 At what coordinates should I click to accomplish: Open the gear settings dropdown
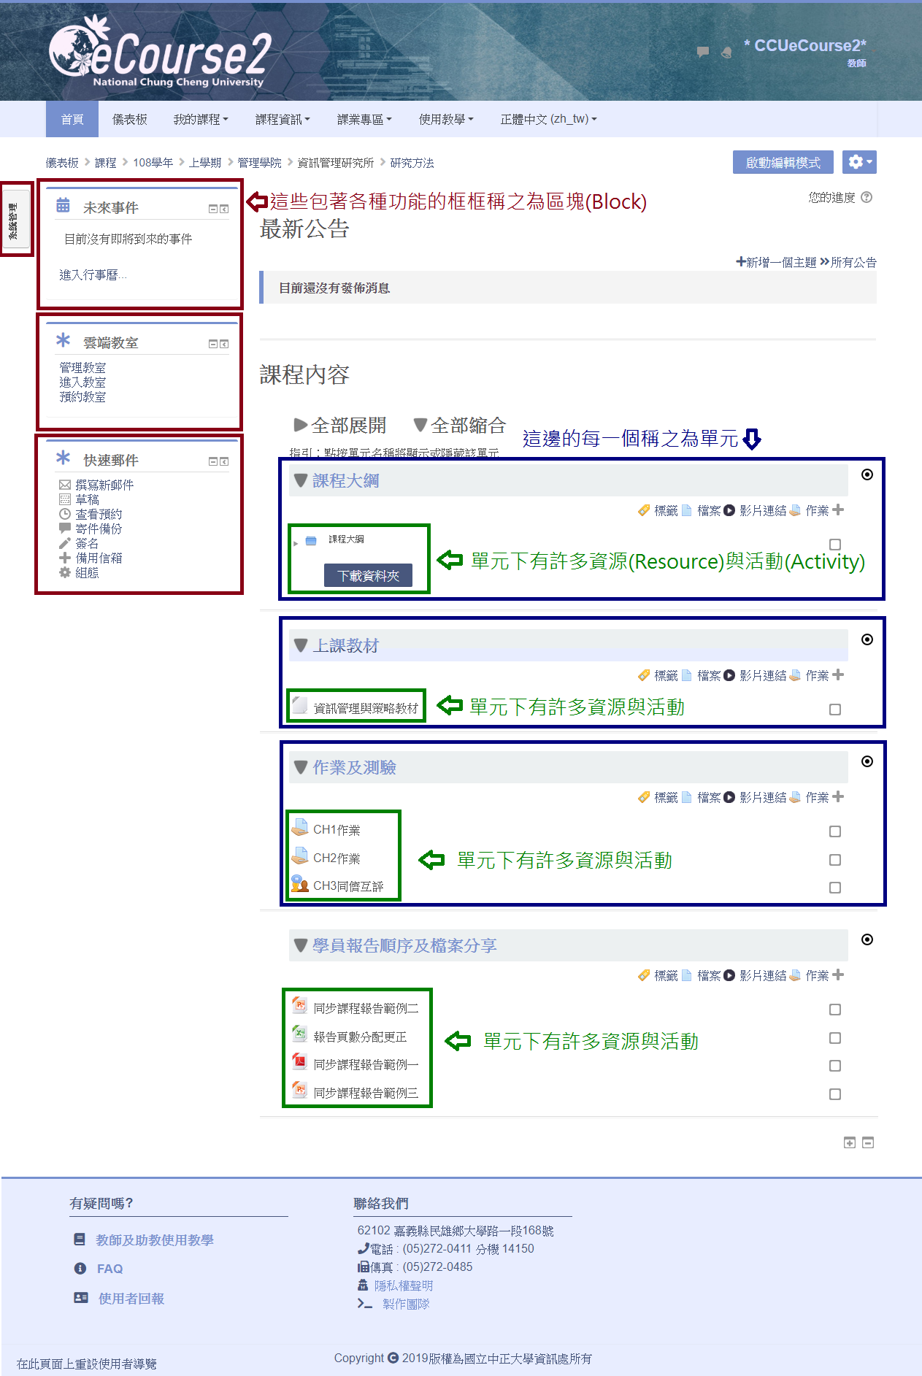tap(859, 162)
